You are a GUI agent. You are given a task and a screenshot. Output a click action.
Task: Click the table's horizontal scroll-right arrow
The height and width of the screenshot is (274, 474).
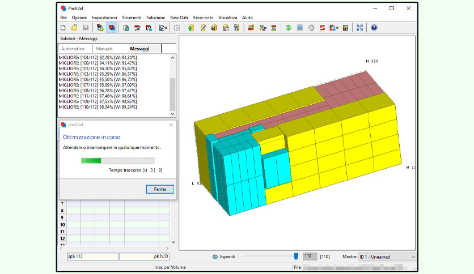167,249
